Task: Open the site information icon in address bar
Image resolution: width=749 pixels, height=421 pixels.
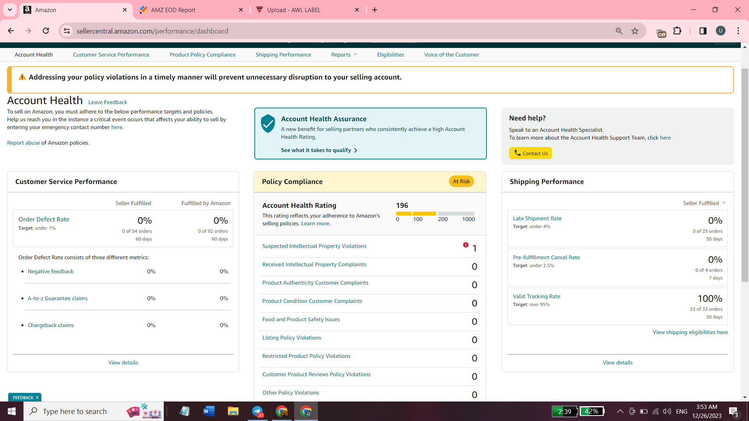Action: point(67,31)
